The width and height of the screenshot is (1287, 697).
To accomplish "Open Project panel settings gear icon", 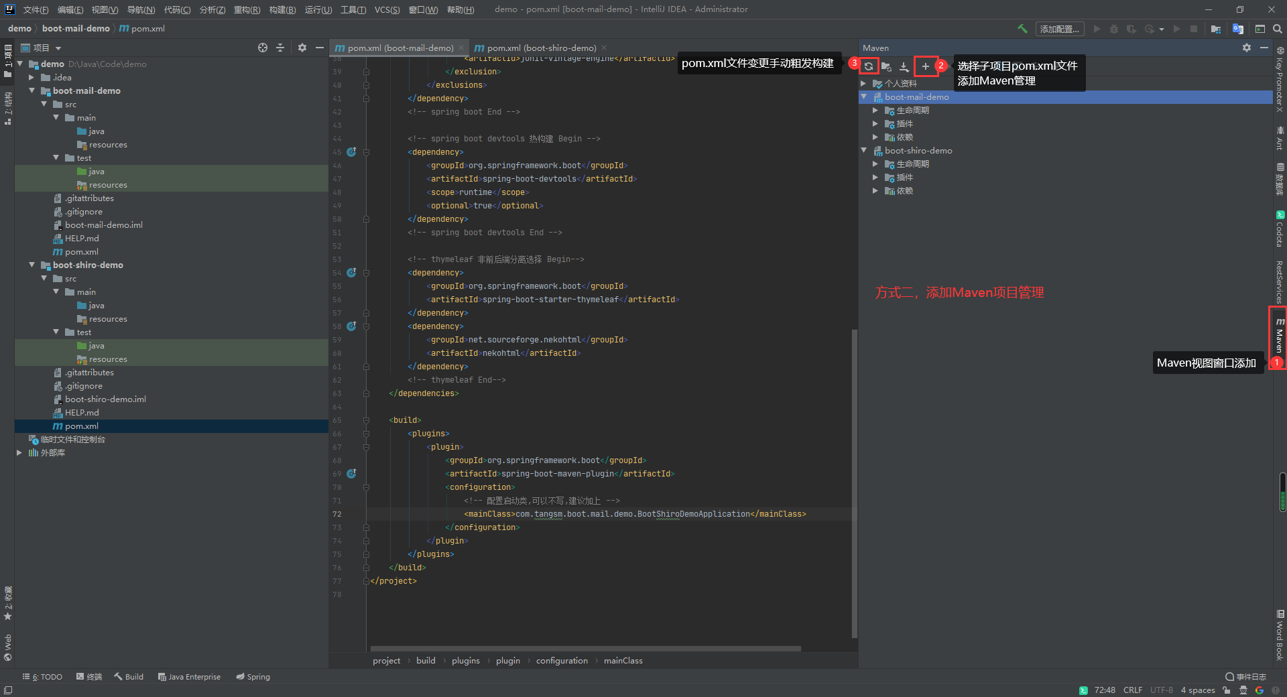I will click(302, 48).
